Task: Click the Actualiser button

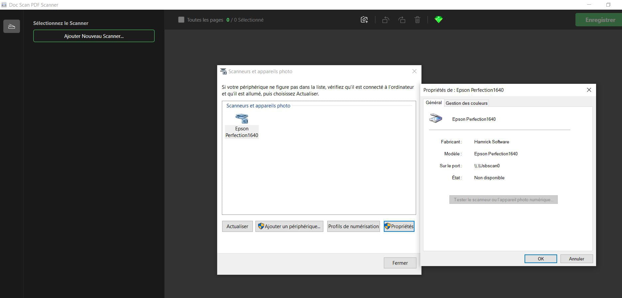Action: (237, 226)
